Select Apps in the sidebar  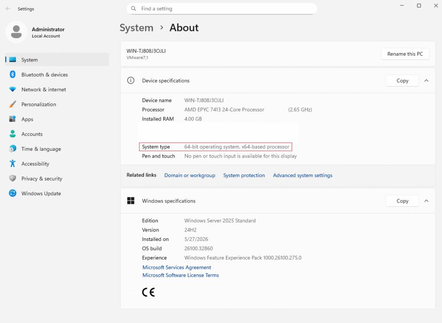(x=27, y=119)
